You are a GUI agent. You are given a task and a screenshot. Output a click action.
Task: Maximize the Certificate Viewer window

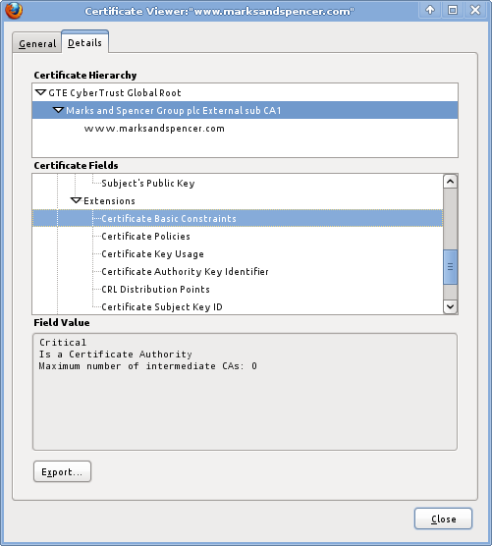coord(453,10)
